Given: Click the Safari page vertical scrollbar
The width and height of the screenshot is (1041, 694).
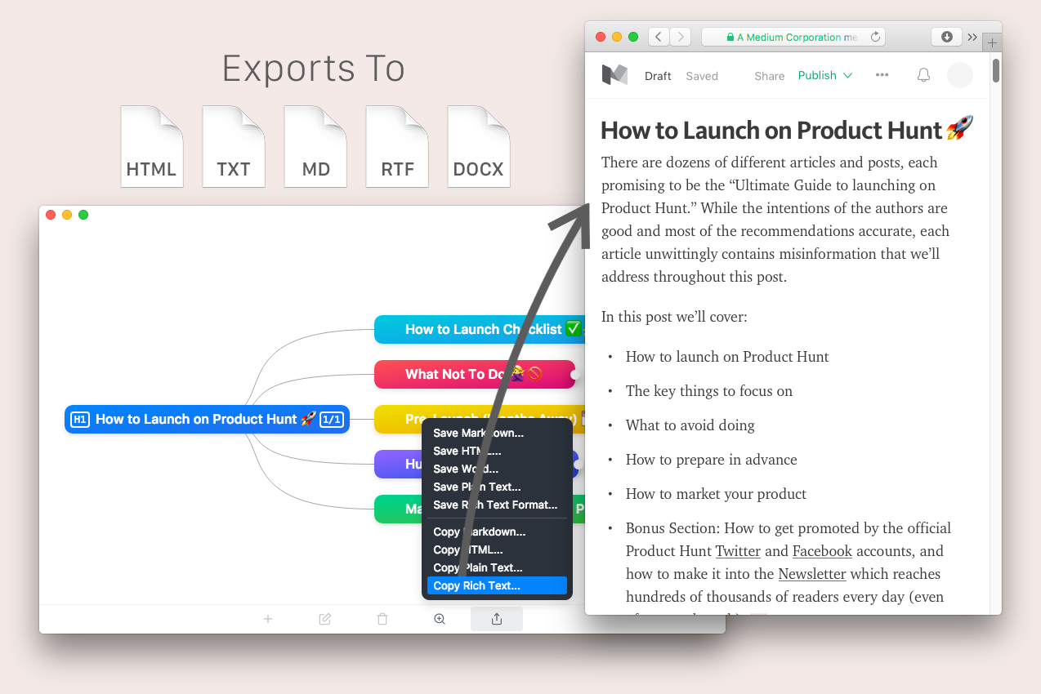Looking at the screenshot, I should tap(996, 70).
